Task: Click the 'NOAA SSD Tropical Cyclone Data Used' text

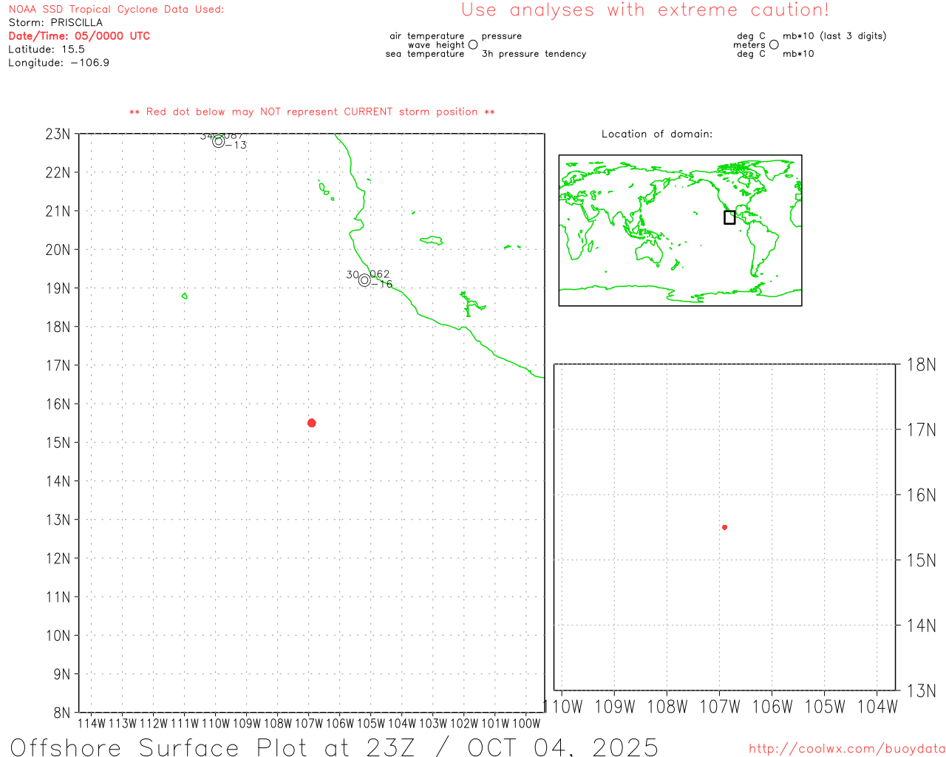Action: click(116, 10)
